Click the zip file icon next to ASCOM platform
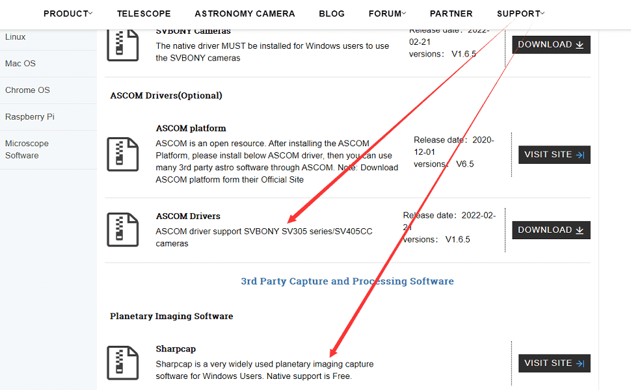This screenshot has height=390, width=631. click(123, 154)
